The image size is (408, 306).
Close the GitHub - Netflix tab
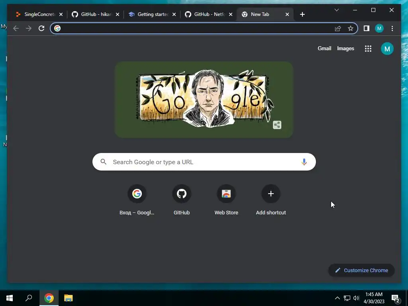tap(231, 14)
